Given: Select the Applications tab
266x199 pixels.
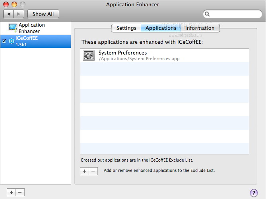Looking at the screenshot, I should click(x=161, y=28).
